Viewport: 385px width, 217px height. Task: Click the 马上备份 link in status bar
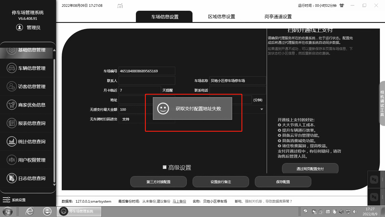pyautogui.click(x=179, y=201)
